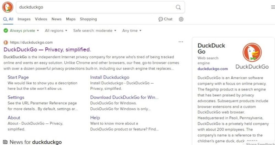Click the DuckDuckGo logo home icon

pyautogui.click(x=8, y=7)
